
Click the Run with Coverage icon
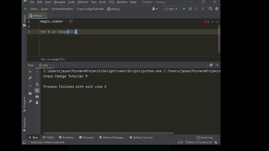[x=196, y=9]
